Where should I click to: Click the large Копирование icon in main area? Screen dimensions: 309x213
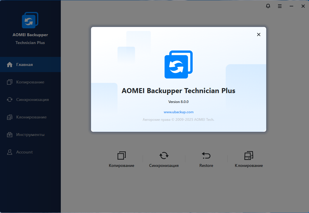coord(122,156)
